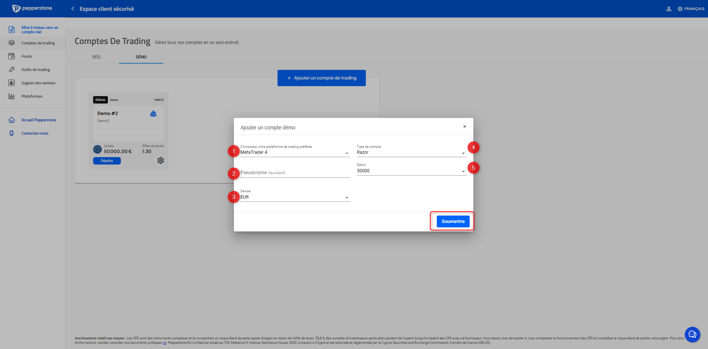708x349 pixels.
Task: Go back using the header chevron arrow
Action: 73,9
